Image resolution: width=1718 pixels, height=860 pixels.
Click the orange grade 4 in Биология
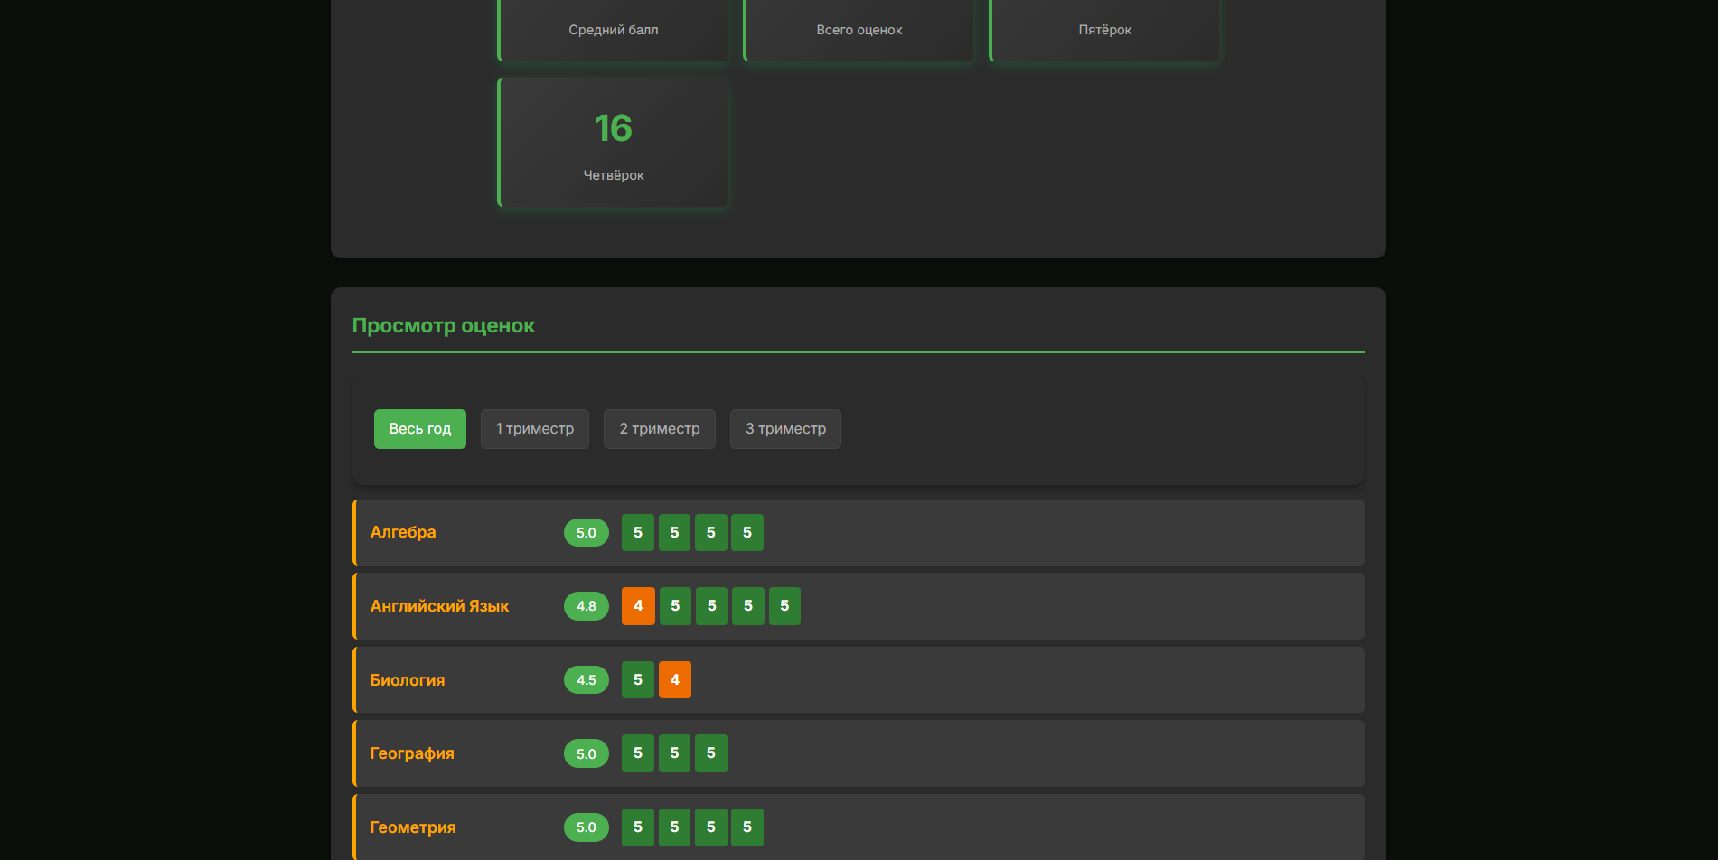(675, 680)
